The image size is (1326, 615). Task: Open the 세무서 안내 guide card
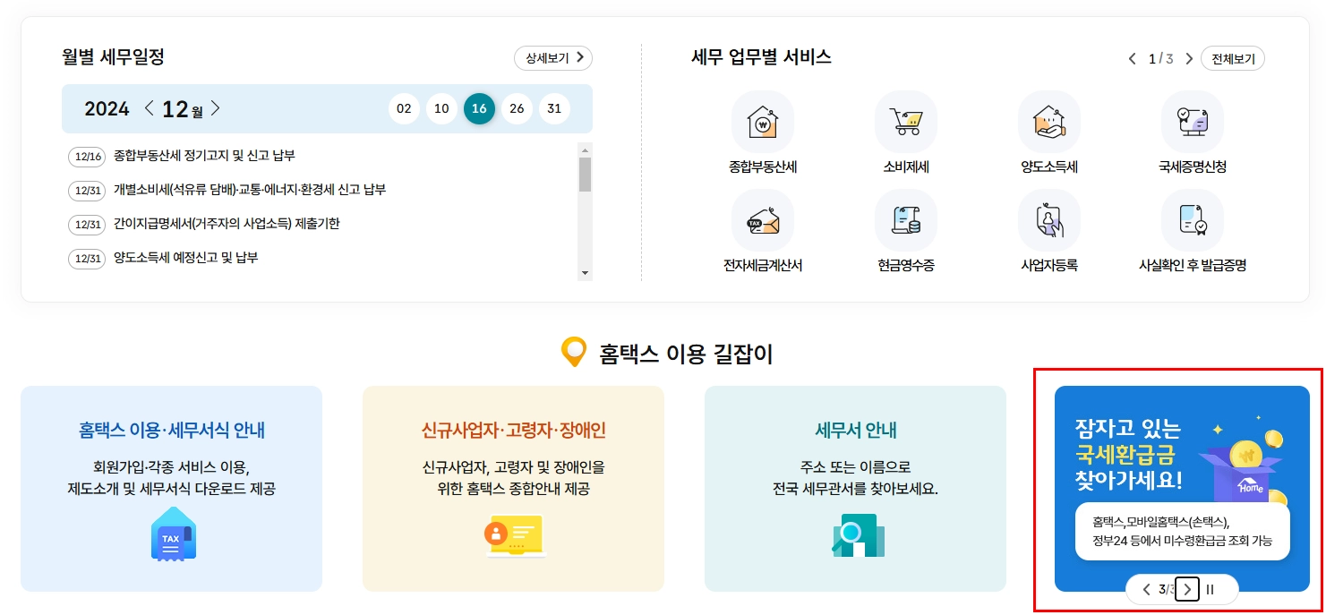855,490
